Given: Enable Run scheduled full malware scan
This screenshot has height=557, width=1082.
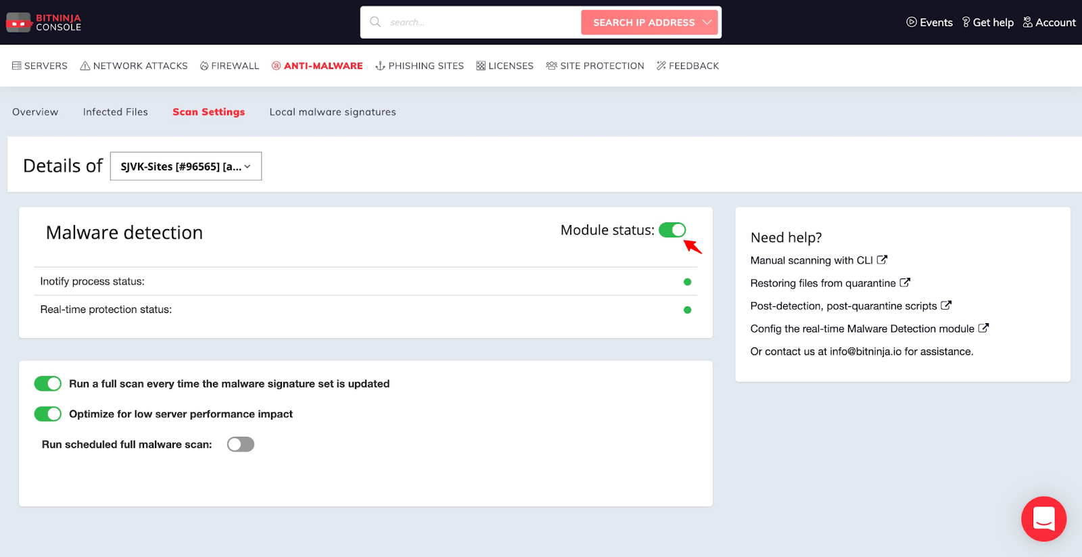Looking at the screenshot, I should click(x=241, y=444).
